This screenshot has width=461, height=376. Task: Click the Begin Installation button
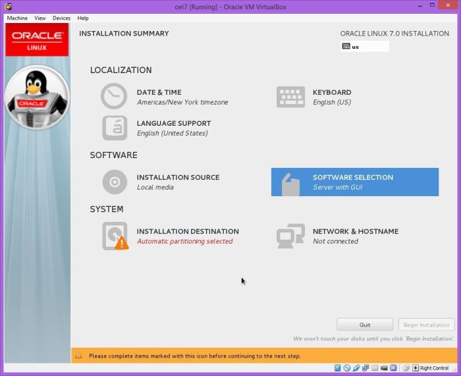[x=426, y=325]
